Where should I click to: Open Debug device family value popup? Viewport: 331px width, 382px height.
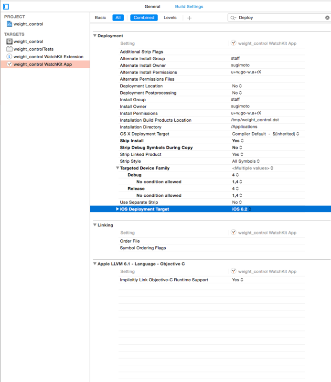[x=235, y=175]
